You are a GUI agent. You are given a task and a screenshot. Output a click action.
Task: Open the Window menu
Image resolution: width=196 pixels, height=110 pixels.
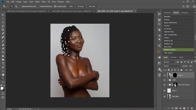(61, 2)
